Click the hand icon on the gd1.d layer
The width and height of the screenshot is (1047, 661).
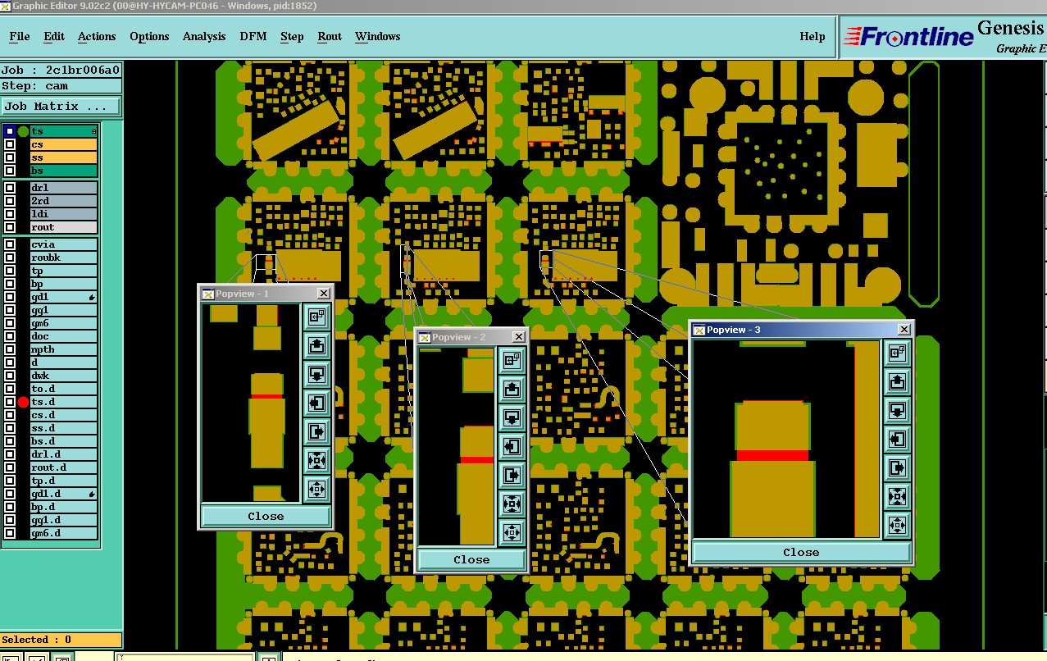[91, 494]
